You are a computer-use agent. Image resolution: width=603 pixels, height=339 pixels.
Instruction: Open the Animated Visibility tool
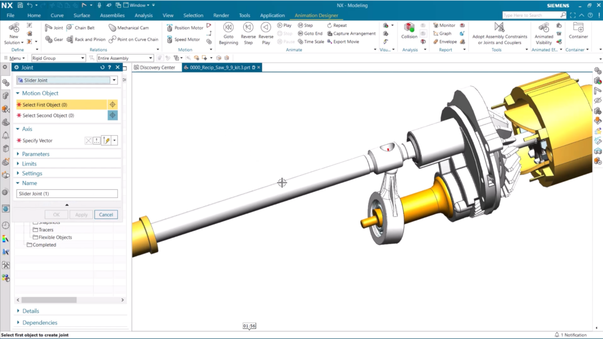[544, 30]
